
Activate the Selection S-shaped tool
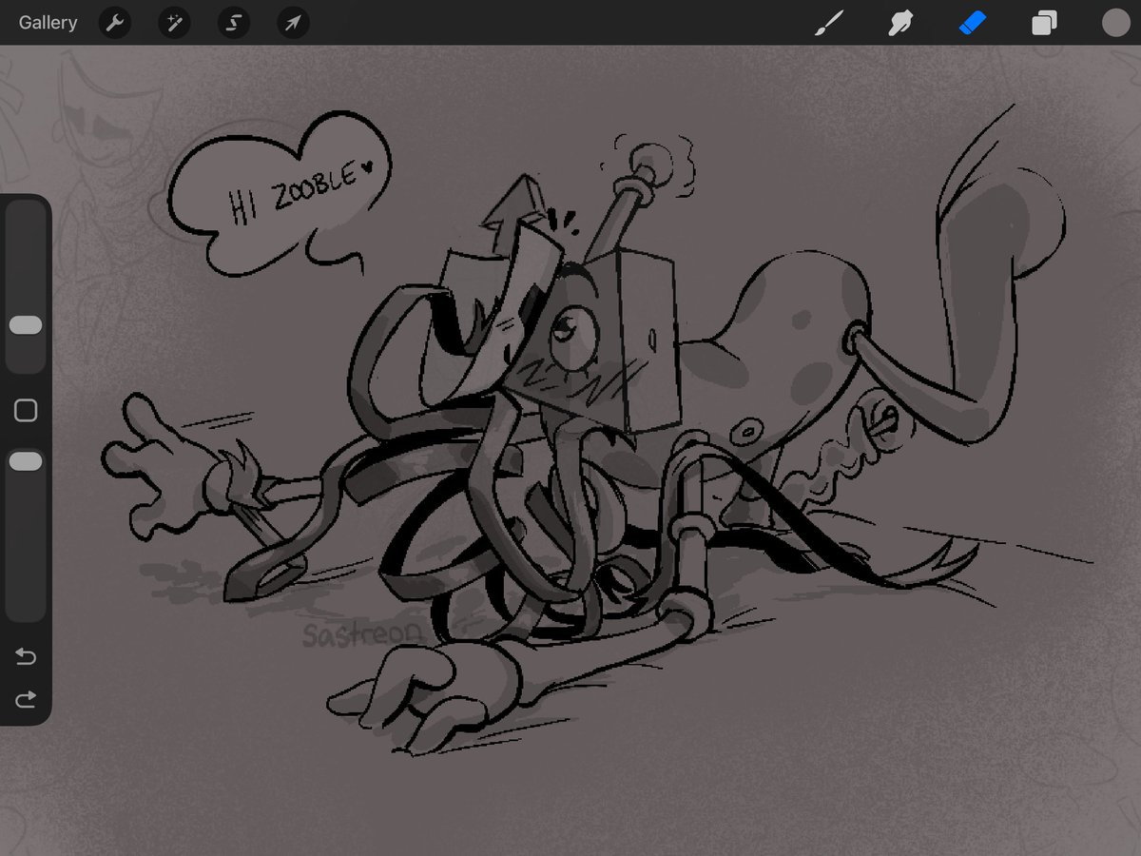(233, 23)
